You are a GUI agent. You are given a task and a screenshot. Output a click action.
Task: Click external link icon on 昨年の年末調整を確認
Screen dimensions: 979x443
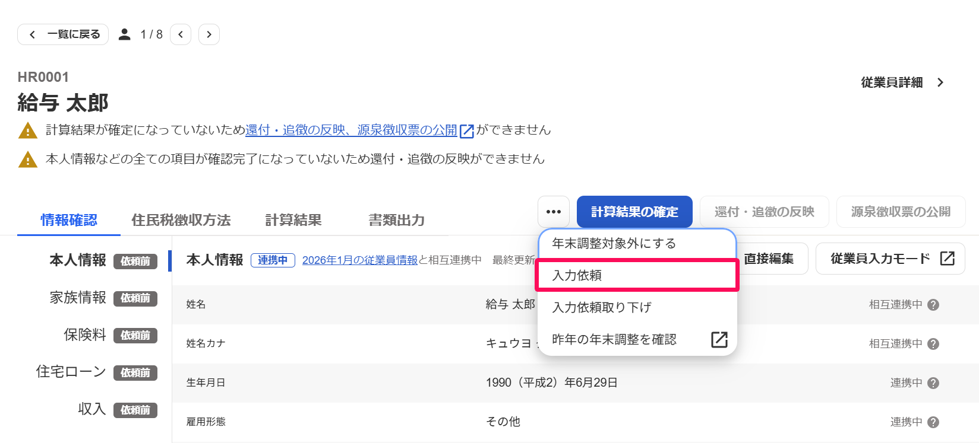coord(719,339)
